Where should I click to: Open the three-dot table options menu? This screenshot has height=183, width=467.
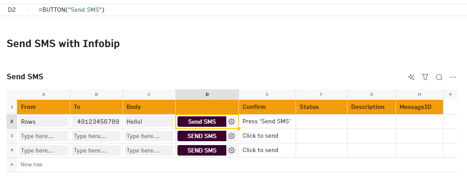pyautogui.click(x=453, y=77)
